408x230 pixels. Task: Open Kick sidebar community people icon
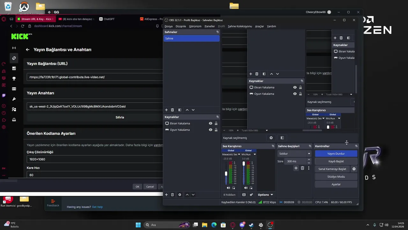coord(14,109)
